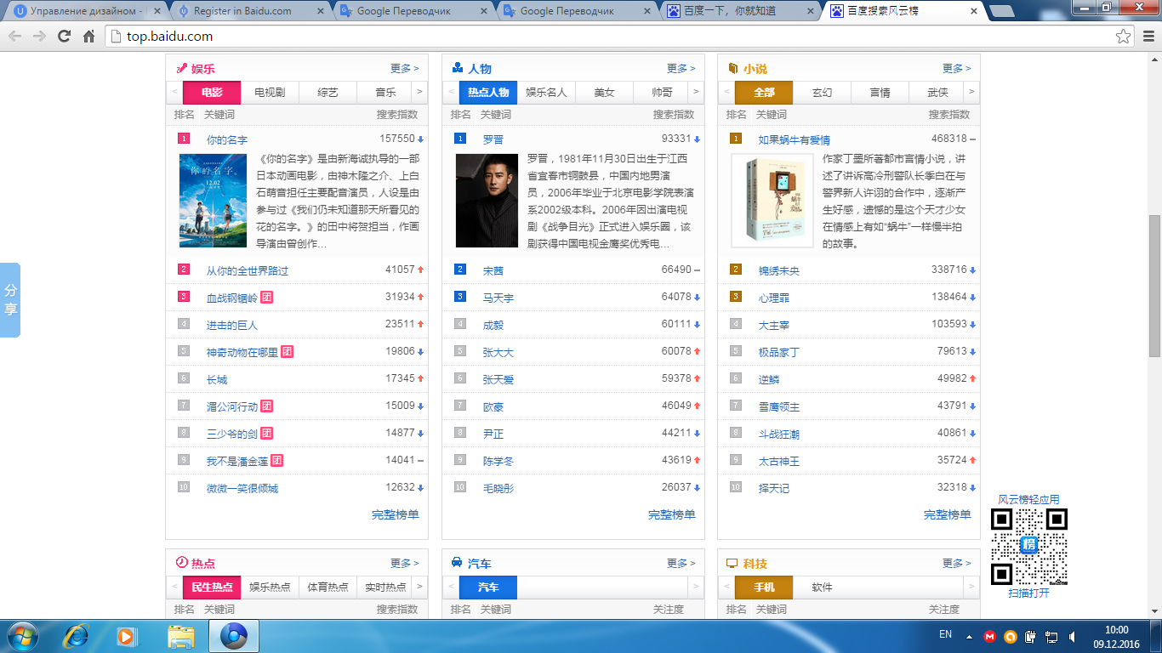The width and height of the screenshot is (1162, 653).
Task: Click 罗晋 portrait thumbnail
Action: coord(487,201)
